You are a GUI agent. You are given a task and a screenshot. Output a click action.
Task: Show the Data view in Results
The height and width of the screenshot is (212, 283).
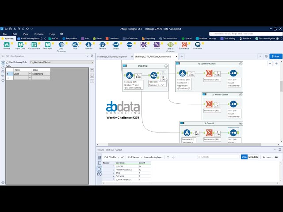coord(244,157)
